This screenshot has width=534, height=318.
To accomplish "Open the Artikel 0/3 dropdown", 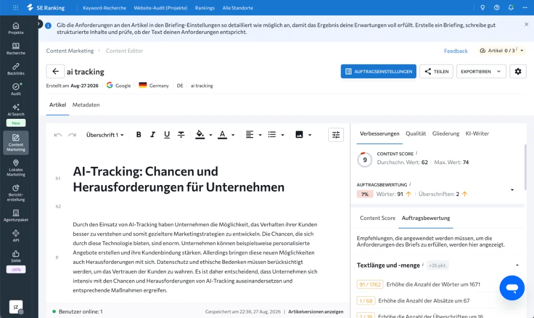I will (501, 51).
